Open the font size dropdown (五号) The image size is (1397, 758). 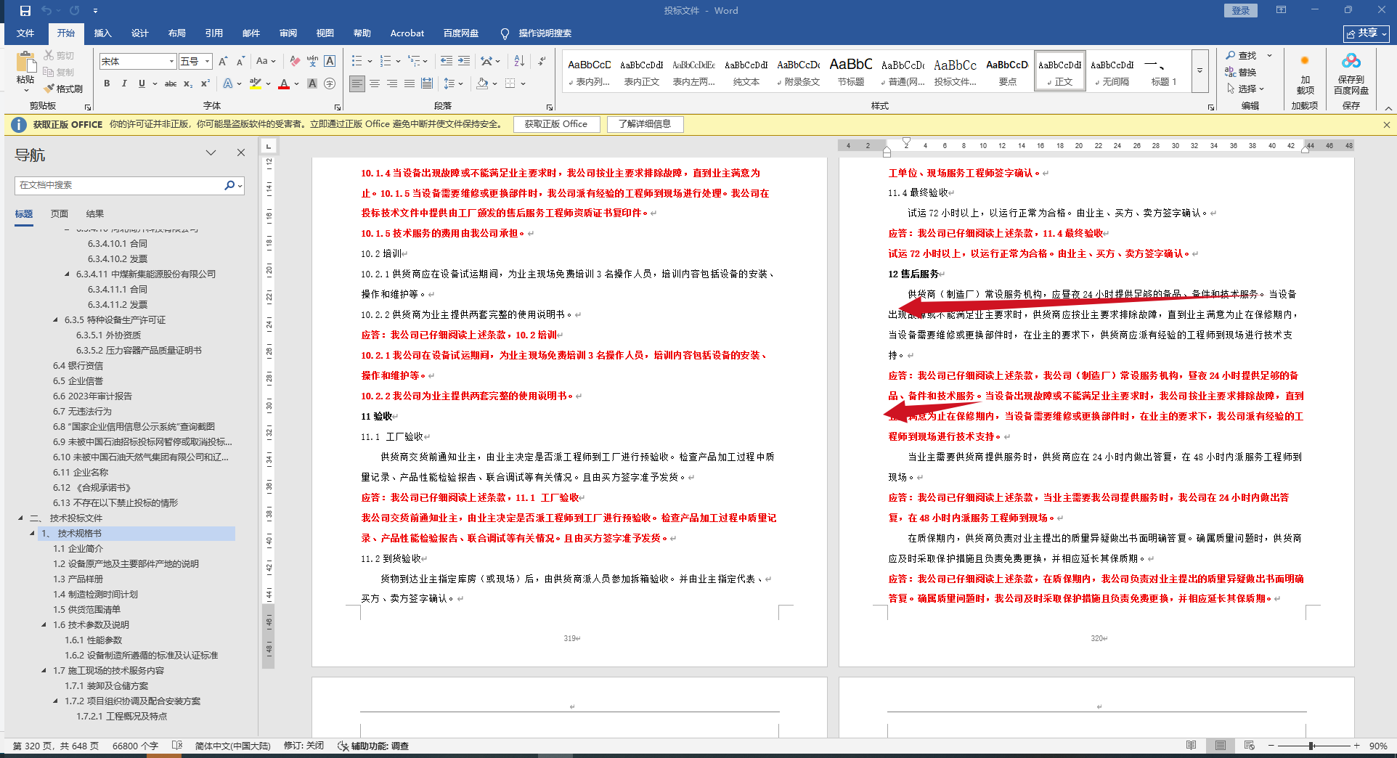207,62
